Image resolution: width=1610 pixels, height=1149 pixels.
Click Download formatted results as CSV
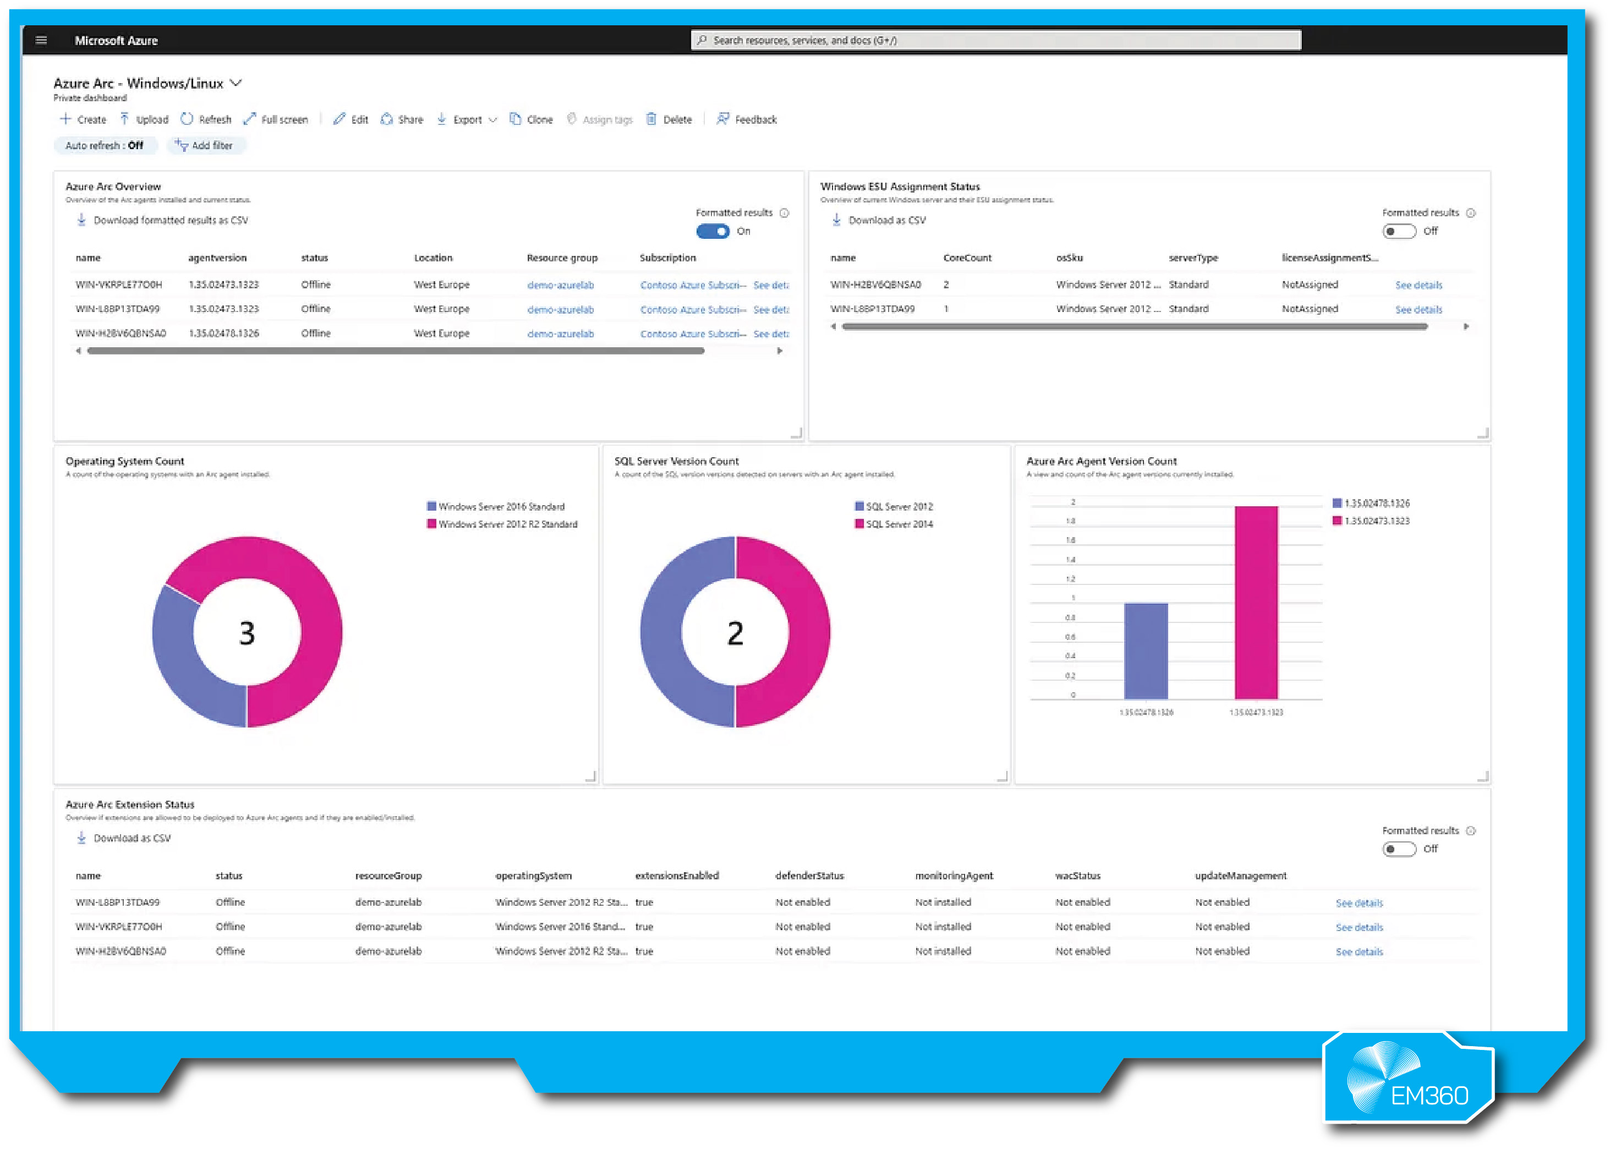click(x=161, y=220)
